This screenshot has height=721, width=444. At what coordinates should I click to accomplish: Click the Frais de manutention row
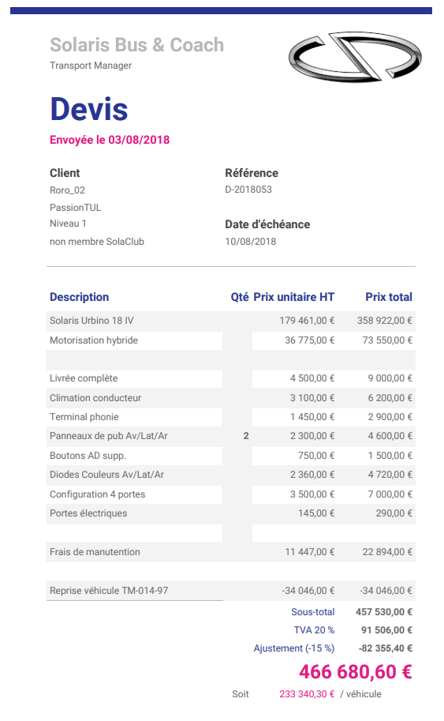(x=231, y=552)
